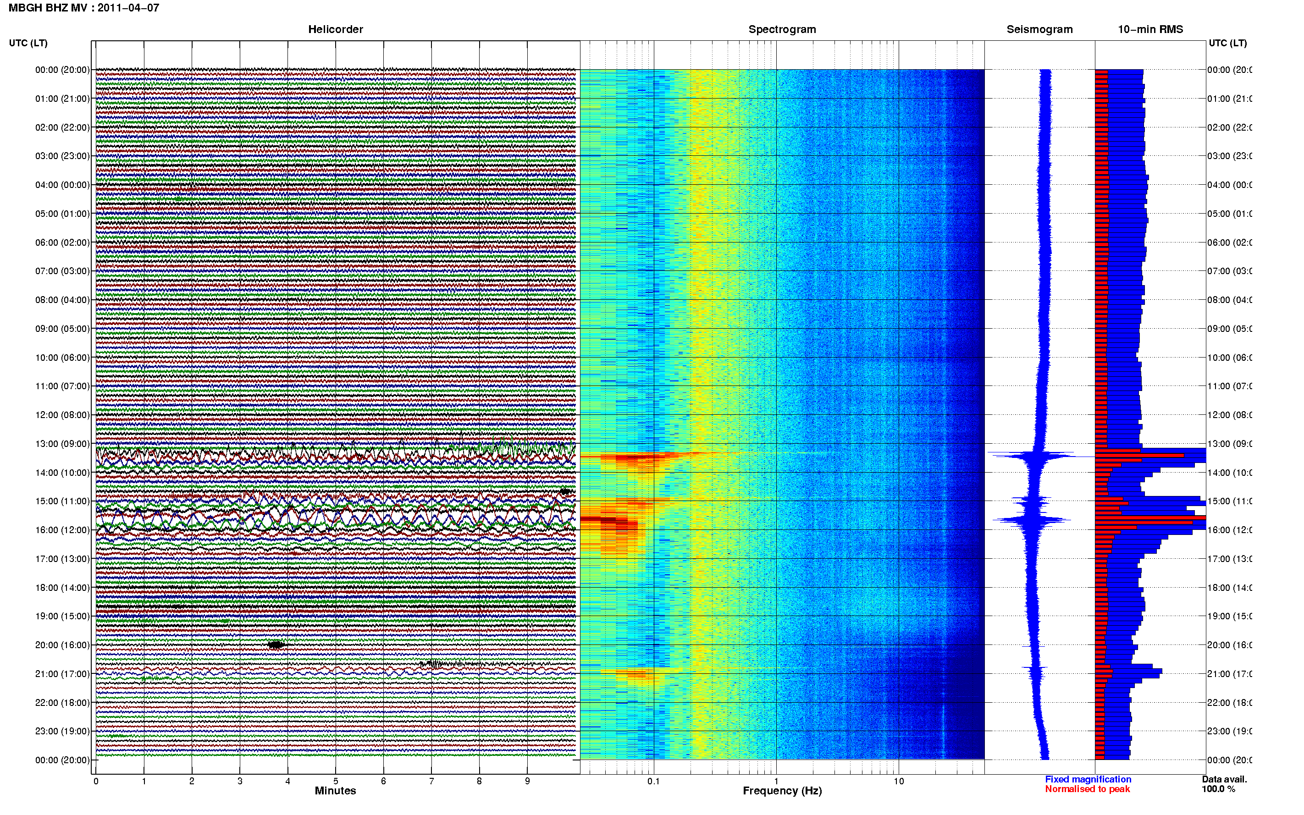1304x815 pixels.
Task: Click the '16:00 (12:00)' left axis label
Action: coord(62,530)
